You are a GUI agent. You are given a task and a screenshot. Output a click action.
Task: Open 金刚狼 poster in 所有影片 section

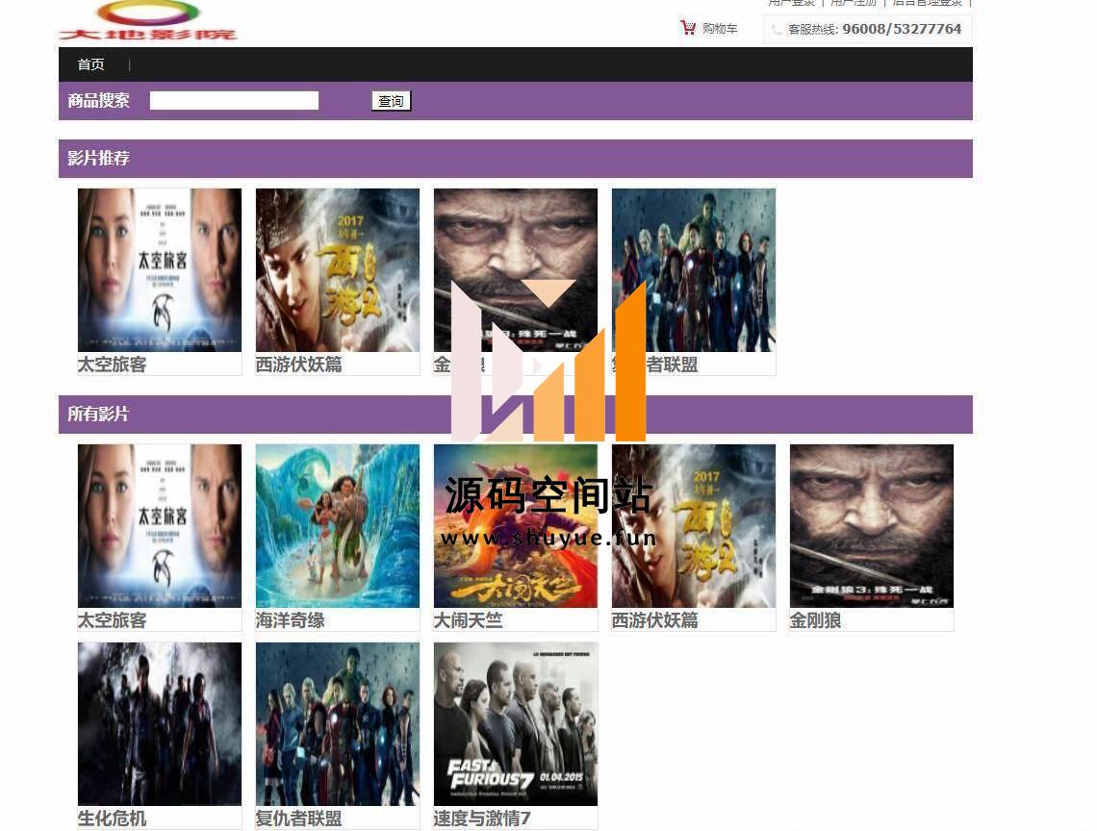point(872,526)
